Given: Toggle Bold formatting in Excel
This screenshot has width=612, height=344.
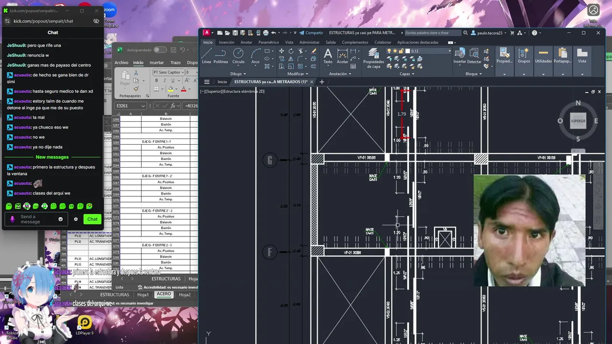Looking at the screenshot, I should tap(156, 80).
